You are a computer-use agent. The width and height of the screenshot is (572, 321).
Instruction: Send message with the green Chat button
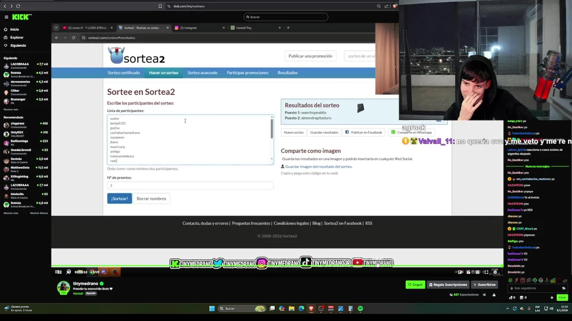[562, 297]
